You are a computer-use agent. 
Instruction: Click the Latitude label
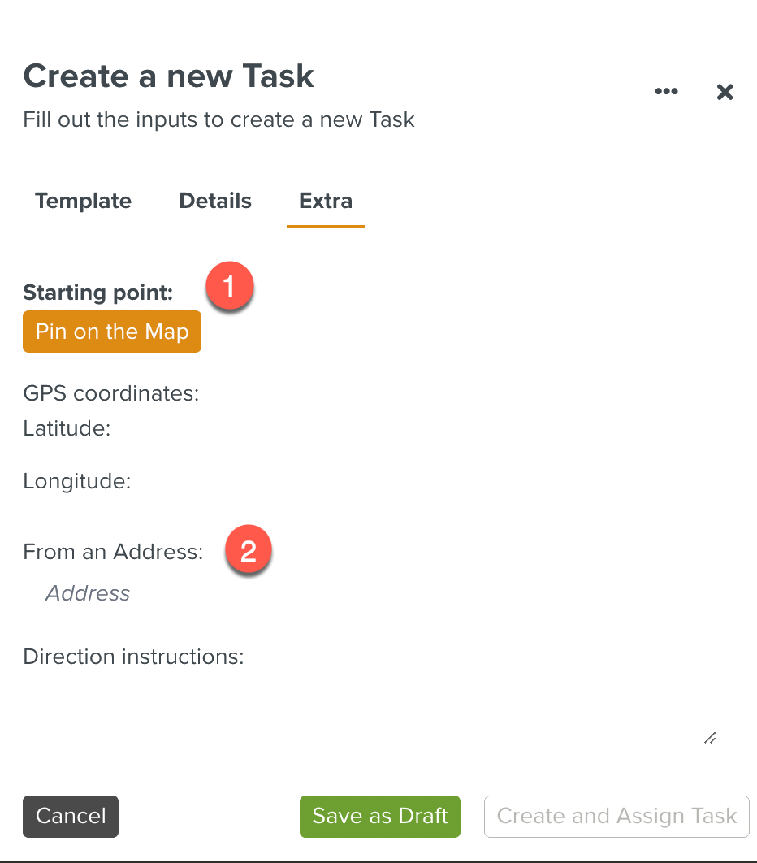(67, 428)
